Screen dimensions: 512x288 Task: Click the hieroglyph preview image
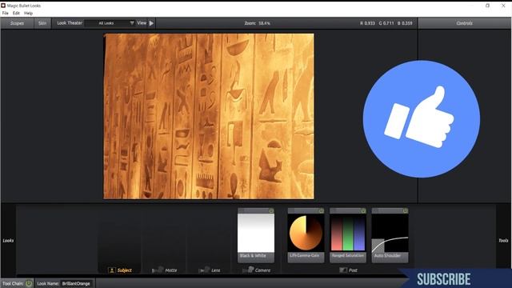pyautogui.click(x=209, y=116)
